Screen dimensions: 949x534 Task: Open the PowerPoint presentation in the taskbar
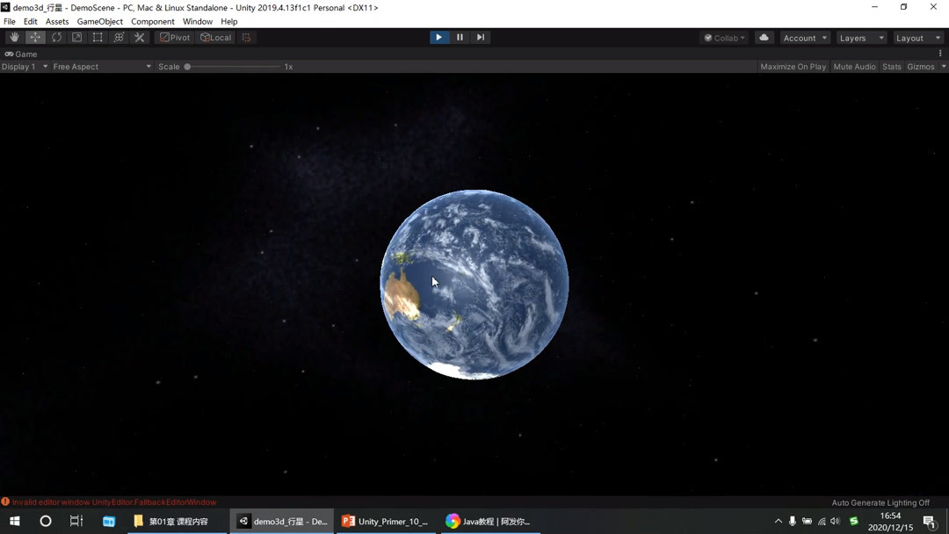(x=385, y=521)
